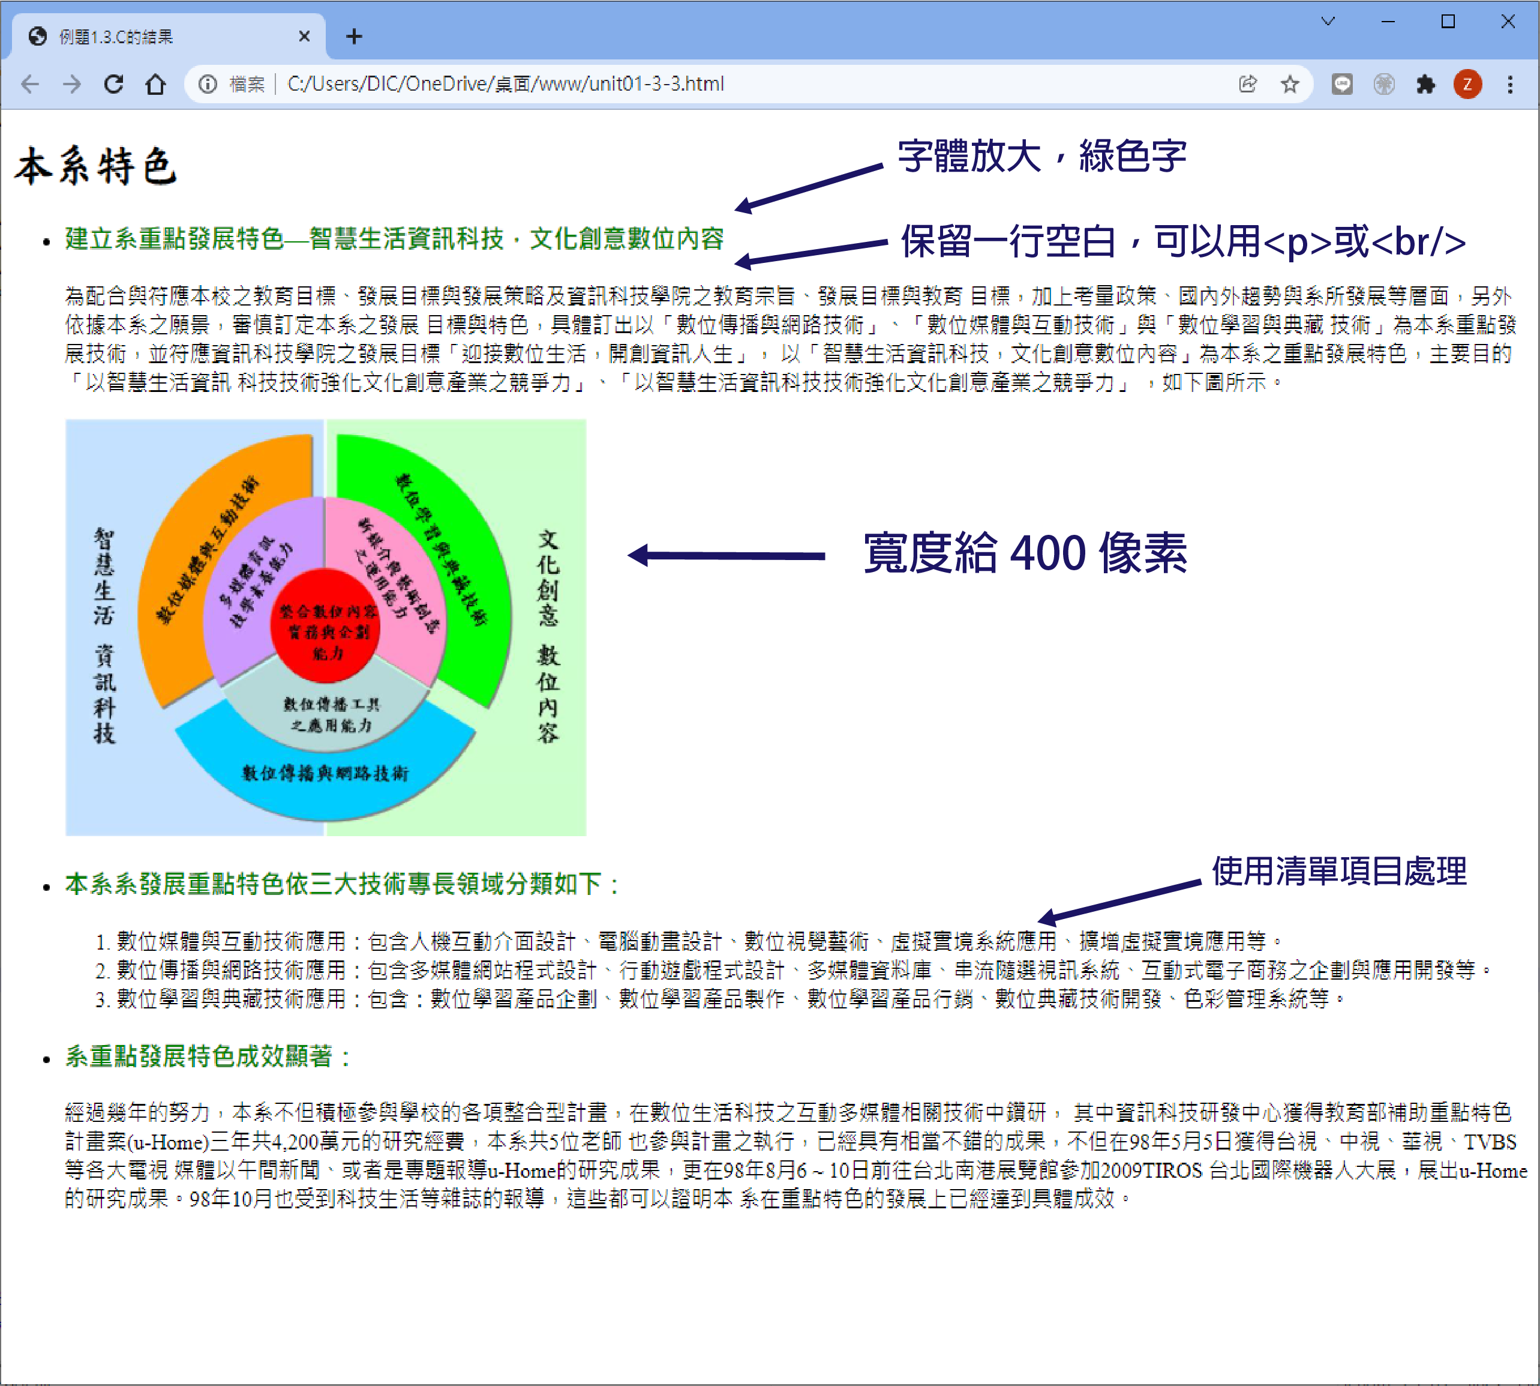
Task: Expand the tab search chevron
Action: [x=1328, y=22]
